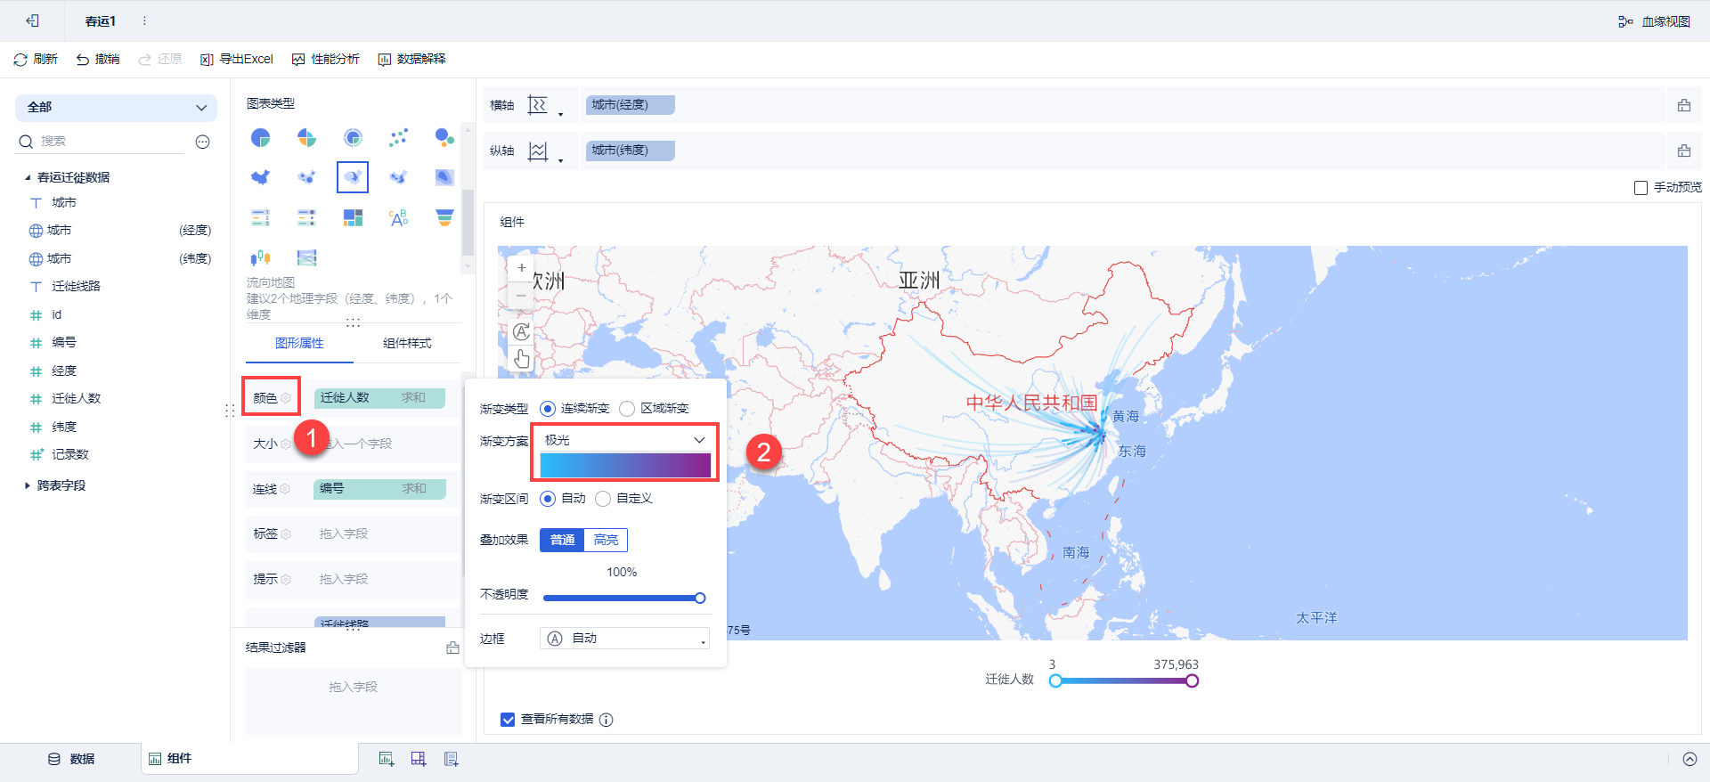Click the field search input box
Image resolution: width=1710 pixels, height=782 pixels.
(111, 142)
